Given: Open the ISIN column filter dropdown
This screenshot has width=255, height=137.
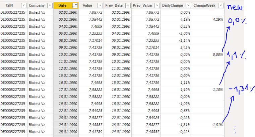Looking at the screenshot, I should (x=23, y=5).
